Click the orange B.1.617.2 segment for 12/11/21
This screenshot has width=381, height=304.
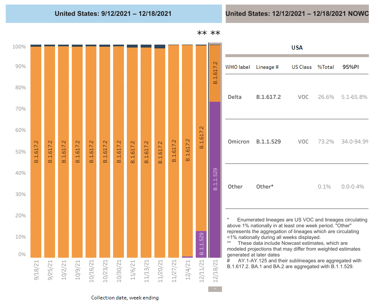tap(201, 138)
